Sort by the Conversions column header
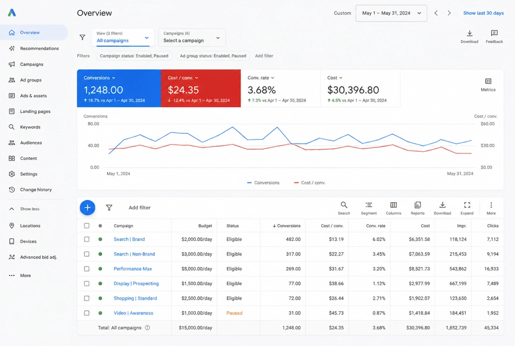The height and width of the screenshot is (346, 515). [286, 225]
